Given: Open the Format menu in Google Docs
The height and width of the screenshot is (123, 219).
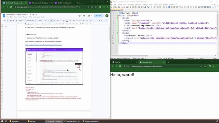Looking at the screenshot, I should [25, 17].
